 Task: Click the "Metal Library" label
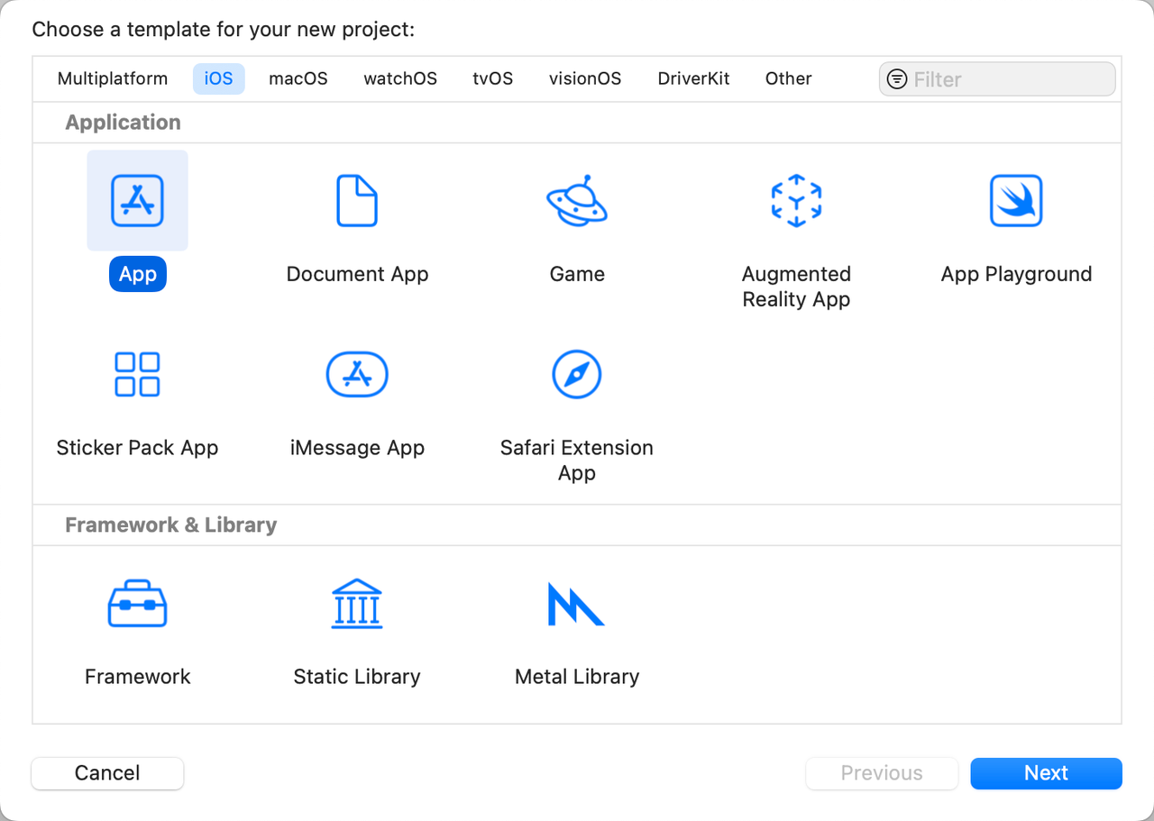point(577,677)
